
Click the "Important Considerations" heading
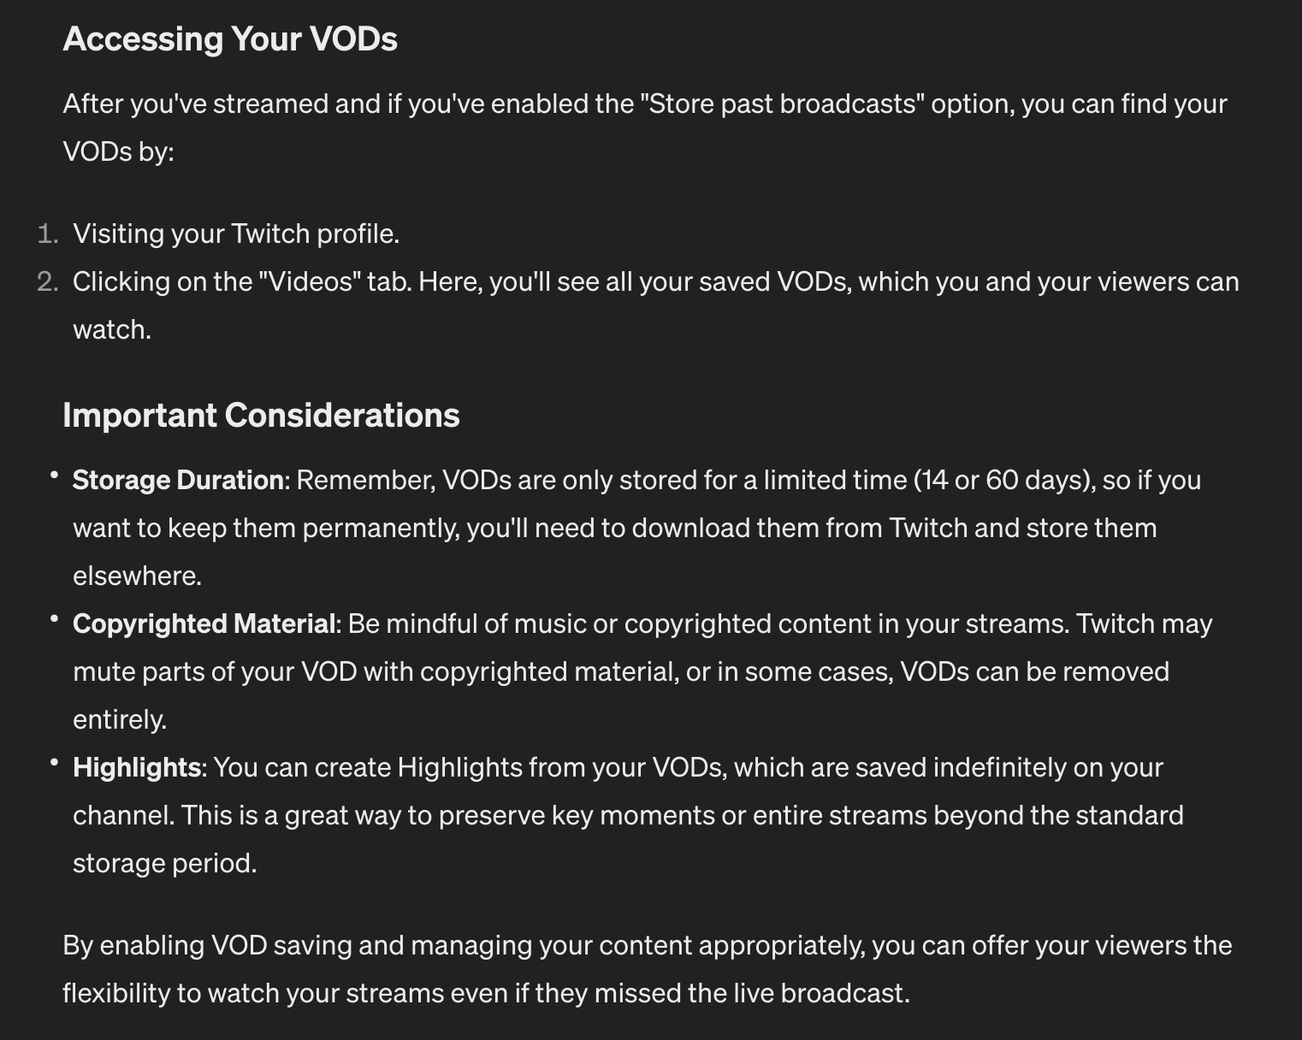261,416
